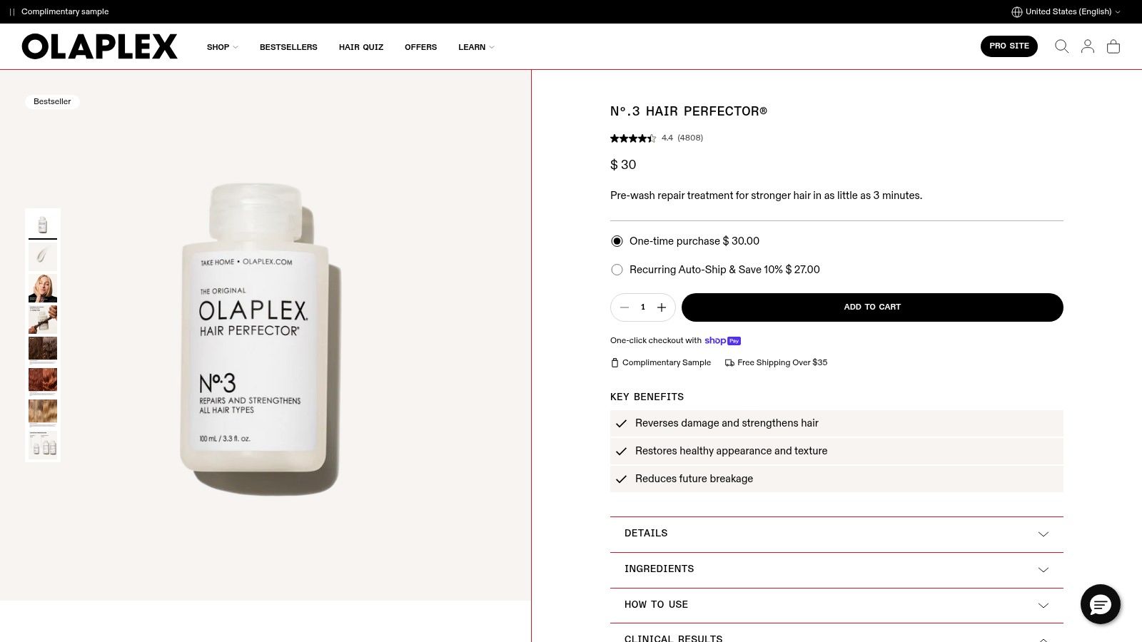The height and width of the screenshot is (642, 1142).
Task: Select One-time purchase option
Action: [x=617, y=241]
